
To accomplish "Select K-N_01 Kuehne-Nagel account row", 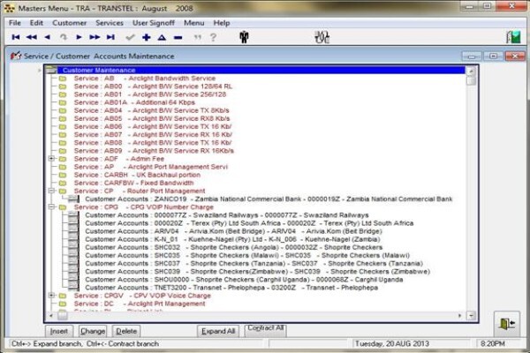I will (x=232, y=239).
